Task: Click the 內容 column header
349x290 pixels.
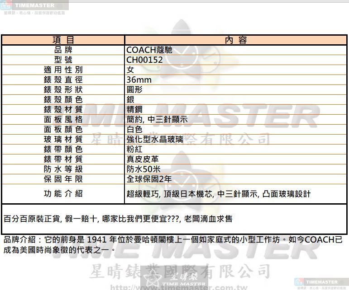Action: [236, 40]
